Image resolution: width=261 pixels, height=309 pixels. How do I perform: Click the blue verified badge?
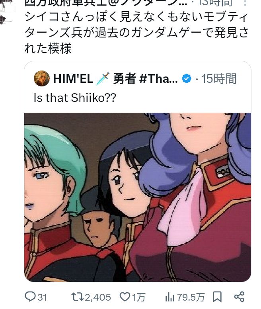[x=186, y=78]
